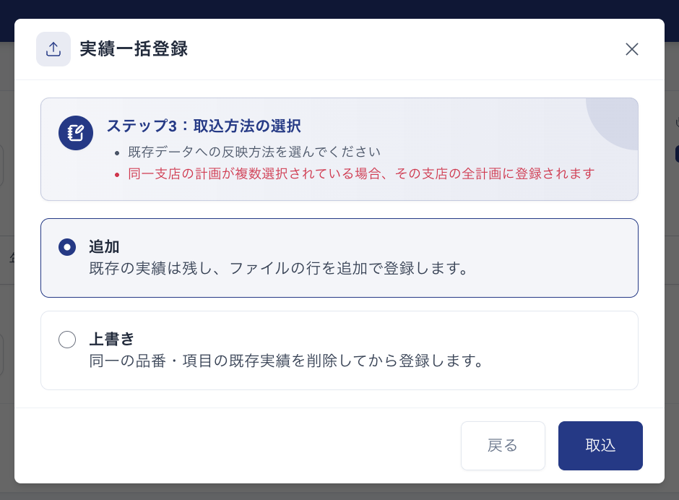This screenshot has height=500, width=679.
Task: Click the ステップ3：取込方法の選択 heading
Action: click(204, 126)
